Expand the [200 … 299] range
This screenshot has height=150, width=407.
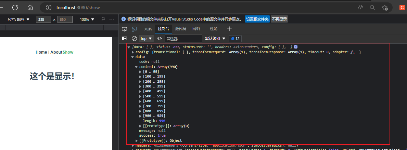point(140,82)
